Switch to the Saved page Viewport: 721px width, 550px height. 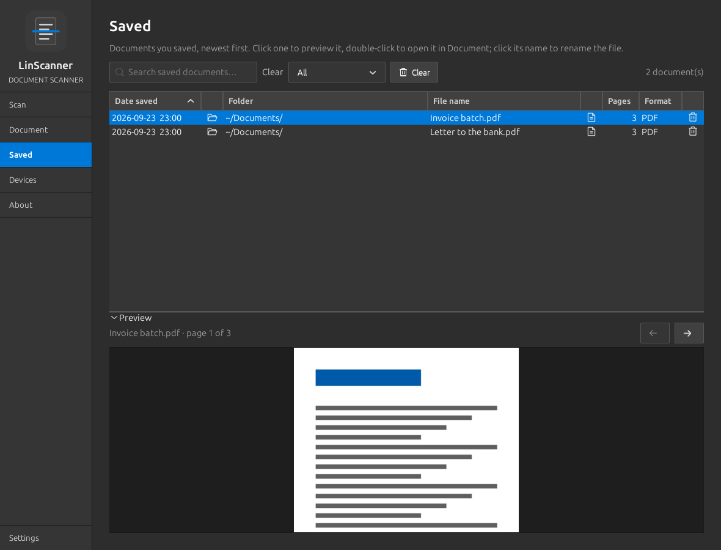point(46,155)
